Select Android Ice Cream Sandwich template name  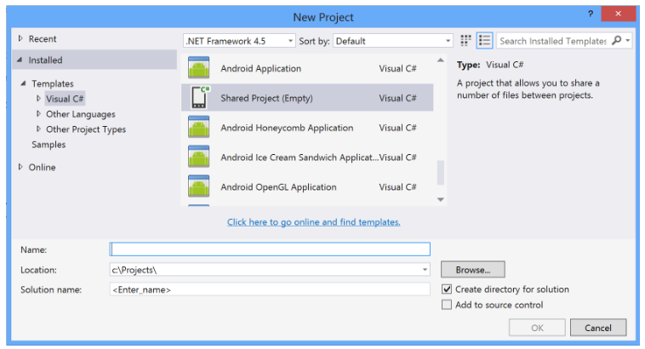point(300,157)
